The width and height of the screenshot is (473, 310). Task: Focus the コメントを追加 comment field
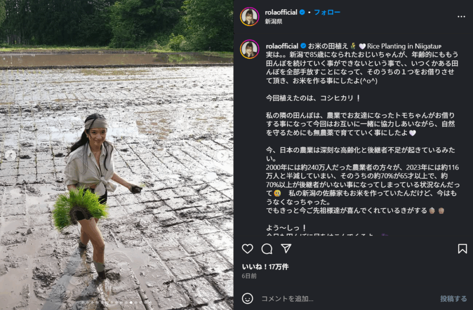pyautogui.click(x=347, y=298)
